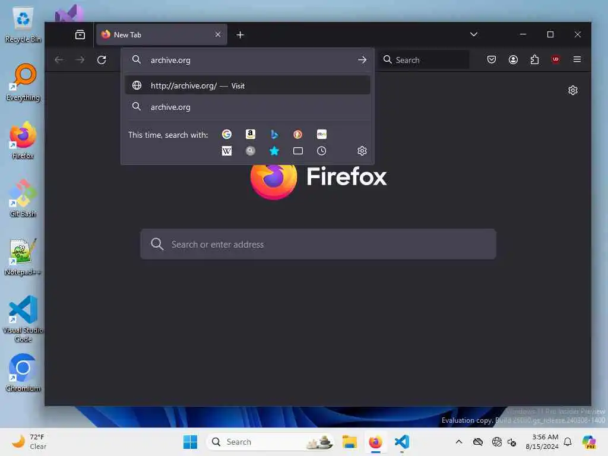The height and width of the screenshot is (456, 608).
Task: Open Firefox View recent browsing icon
Action: 80,35
